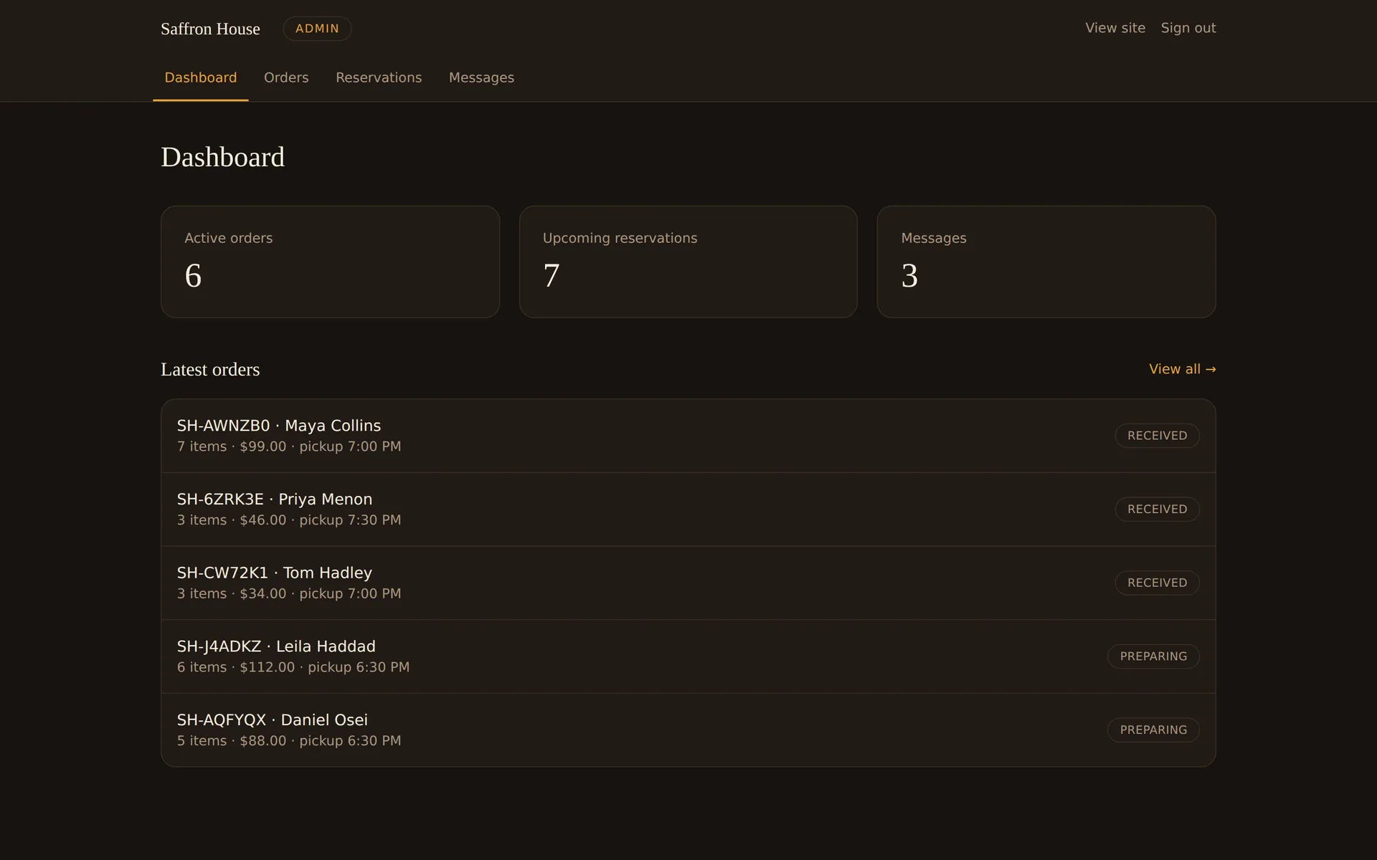Image resolution: width=1377 pixels, height=860 pixels.
Task: Open the Messages tab in navigation
Action: pyautogui.click(x=481, y=77)
